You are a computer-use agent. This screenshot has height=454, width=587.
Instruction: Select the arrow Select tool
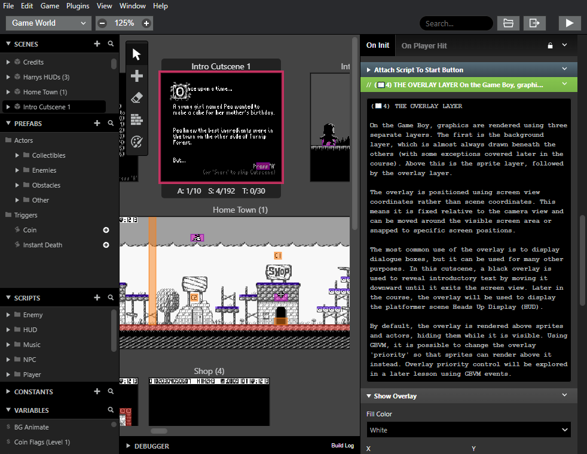coord(137,54)
